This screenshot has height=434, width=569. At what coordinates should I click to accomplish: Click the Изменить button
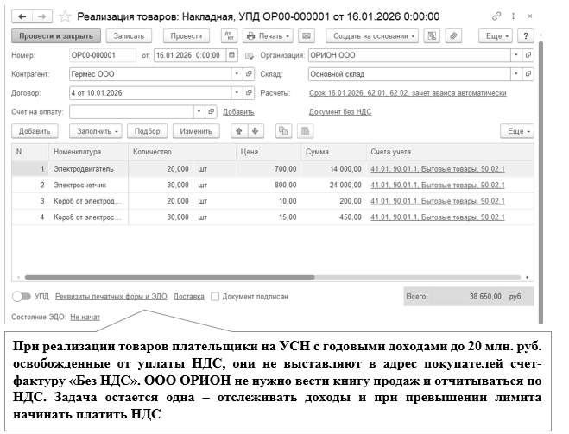[x=196, y=131]
